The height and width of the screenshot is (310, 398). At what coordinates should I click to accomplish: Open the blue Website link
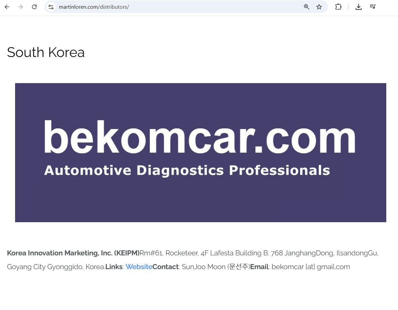139,267
